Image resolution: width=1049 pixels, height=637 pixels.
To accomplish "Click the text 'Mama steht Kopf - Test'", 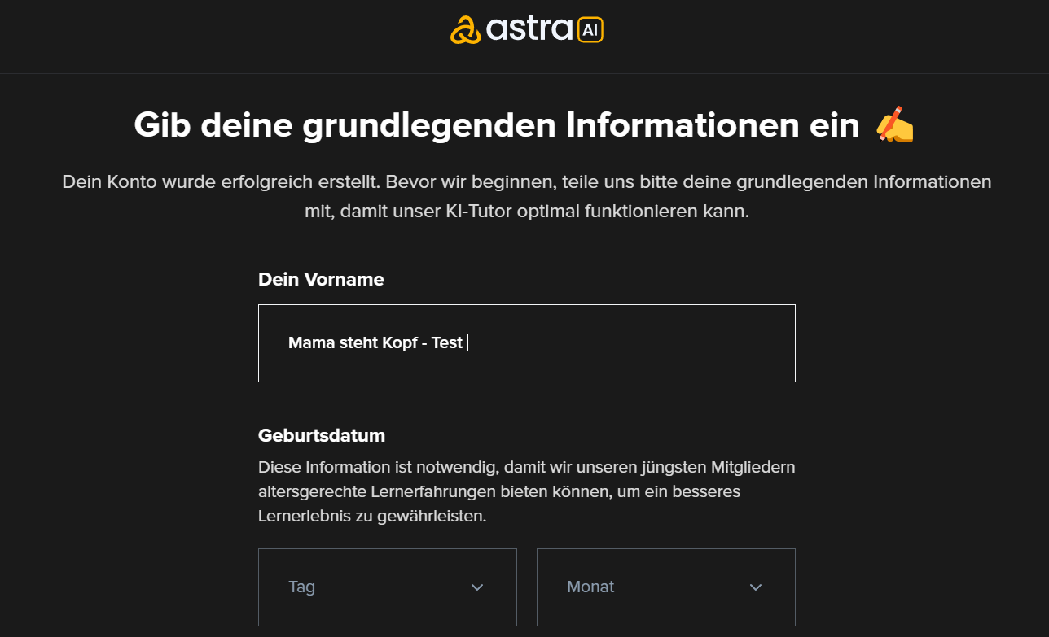I will click(375, 343).
